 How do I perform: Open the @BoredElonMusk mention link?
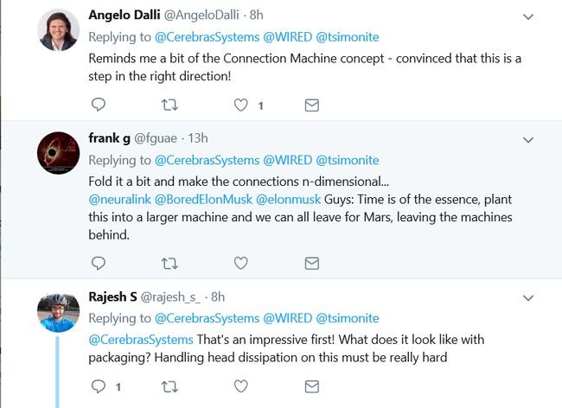click(203, 199)
